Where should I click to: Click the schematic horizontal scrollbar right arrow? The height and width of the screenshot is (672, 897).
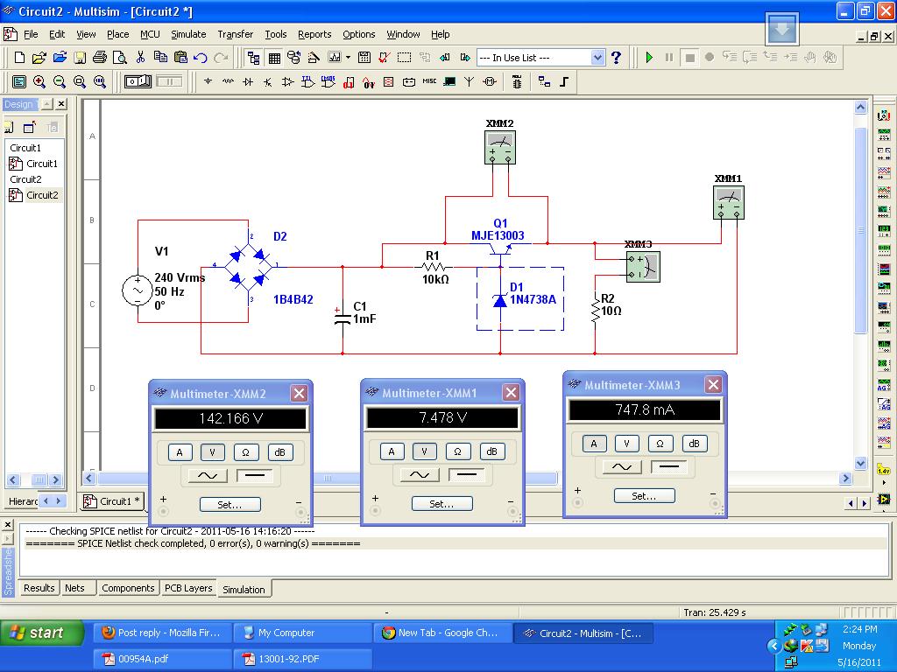pyautogui.click(x=845, y=479)
